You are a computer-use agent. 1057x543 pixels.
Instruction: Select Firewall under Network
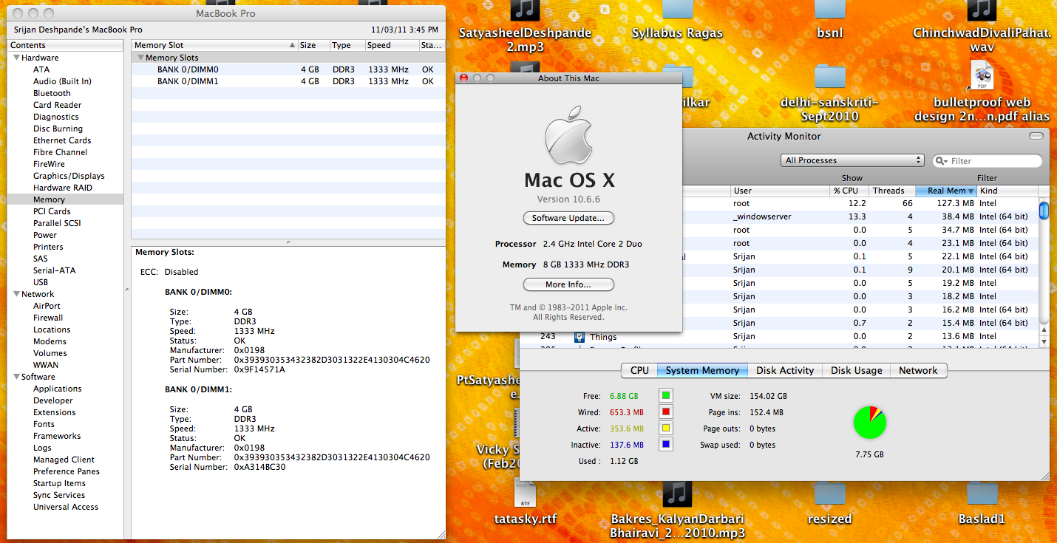[48, 318]
